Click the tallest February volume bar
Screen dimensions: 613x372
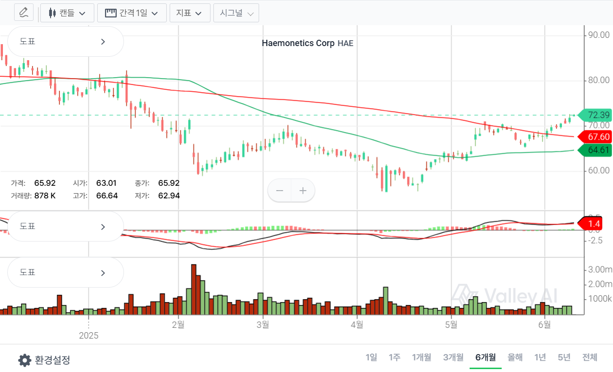point(193,290)
